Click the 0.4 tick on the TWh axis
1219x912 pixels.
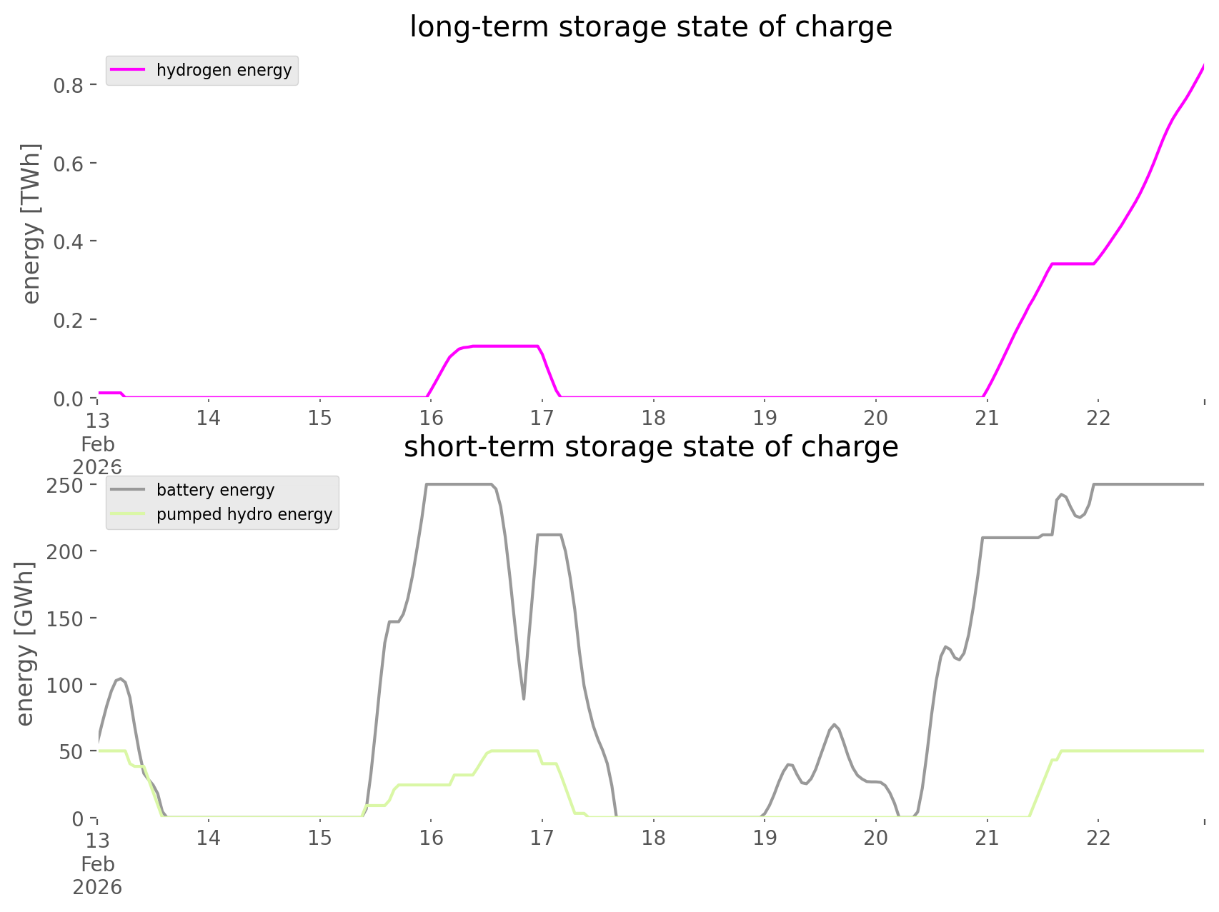click(x=69, y=241)
